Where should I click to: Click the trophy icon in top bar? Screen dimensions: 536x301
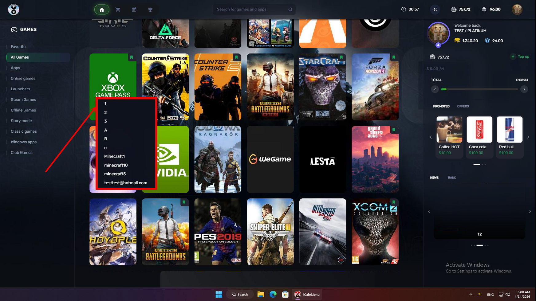point(150,10)
